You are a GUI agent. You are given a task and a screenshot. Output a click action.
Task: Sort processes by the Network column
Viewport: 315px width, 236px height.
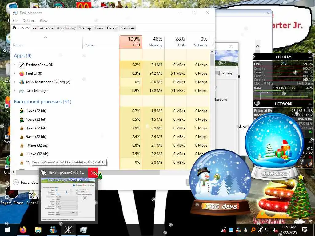click(198, 42)
